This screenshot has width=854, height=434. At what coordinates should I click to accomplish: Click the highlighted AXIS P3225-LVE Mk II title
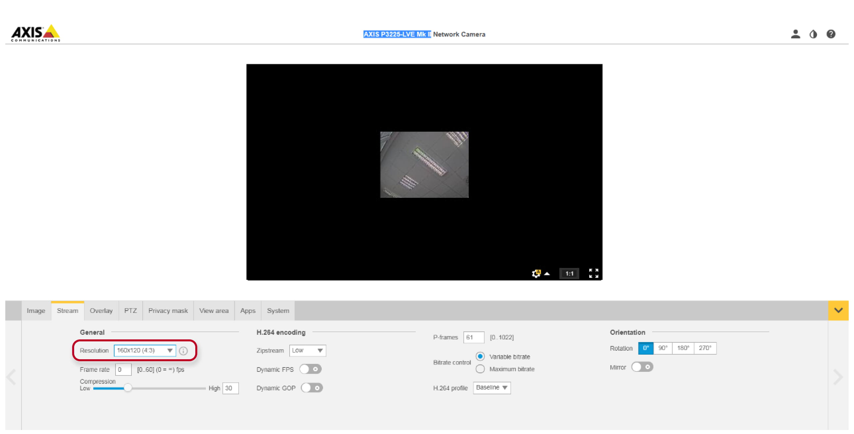tap(397, 34)
